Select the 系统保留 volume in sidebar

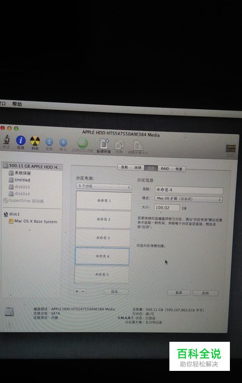click(x=20, y=173)
